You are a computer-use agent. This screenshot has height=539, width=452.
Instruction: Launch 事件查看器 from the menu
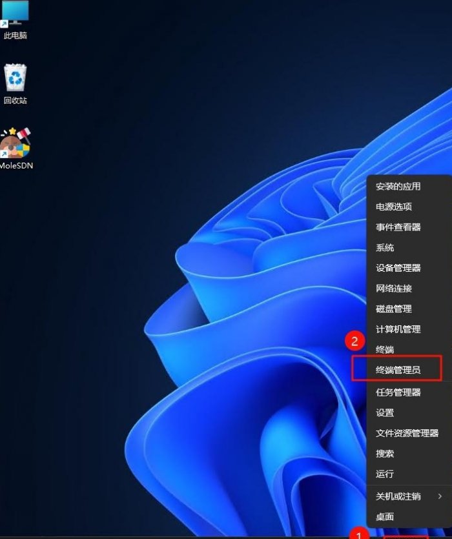tap(398, 227)
